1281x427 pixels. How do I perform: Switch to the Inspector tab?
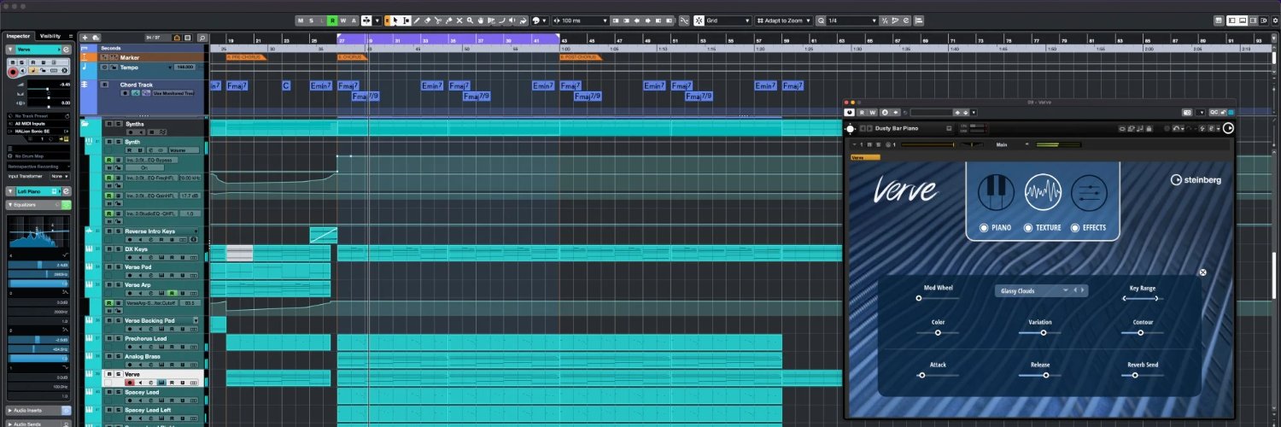point(18,36)
